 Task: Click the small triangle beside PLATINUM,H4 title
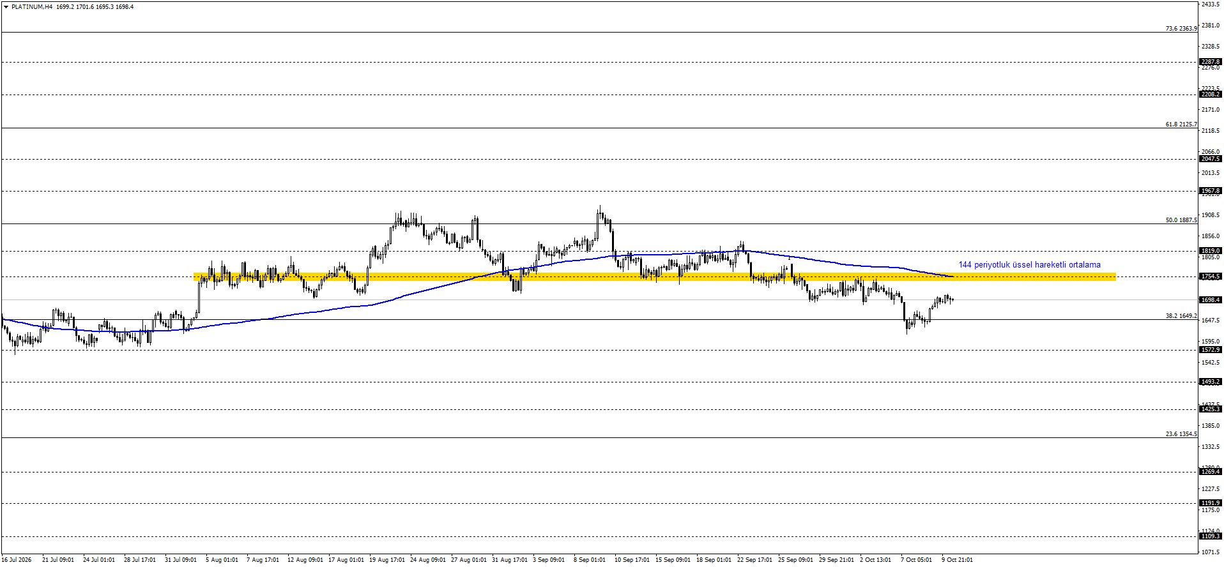click(x=6, y=7)
